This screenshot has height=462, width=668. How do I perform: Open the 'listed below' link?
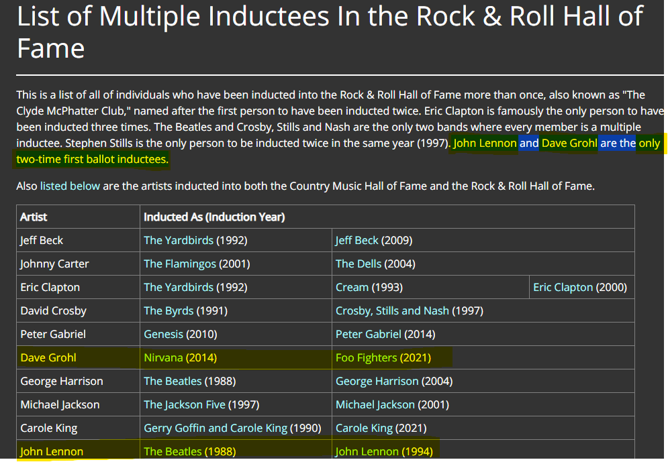70,186
